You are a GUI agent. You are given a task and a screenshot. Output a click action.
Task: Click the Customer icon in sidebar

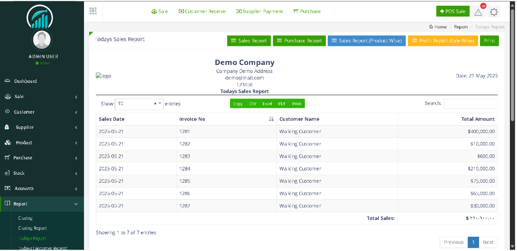[x=7, y=112]
